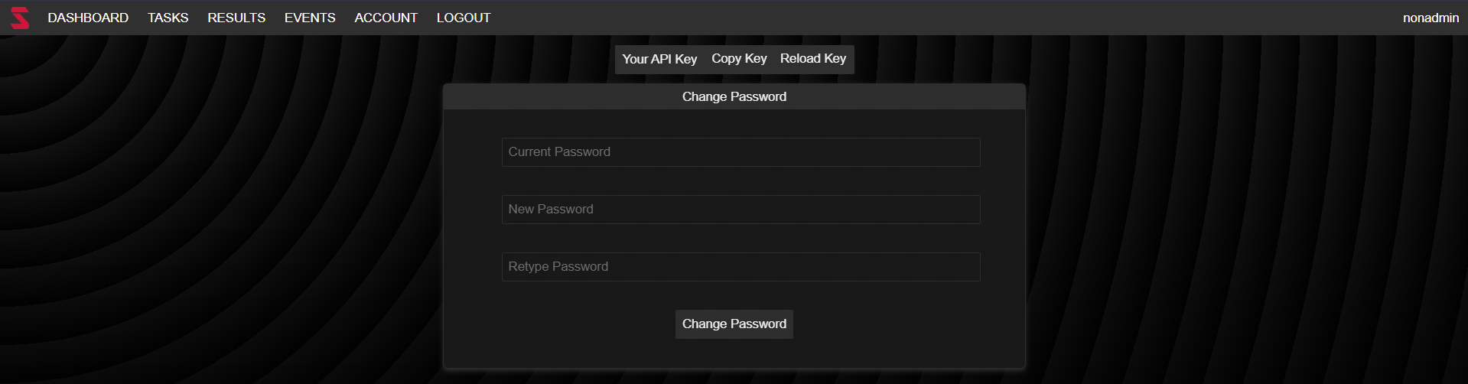This screenshot has height=384, width=1468.
Task: Click LOGOUT in the top navigation
Action: click(464, 18)
